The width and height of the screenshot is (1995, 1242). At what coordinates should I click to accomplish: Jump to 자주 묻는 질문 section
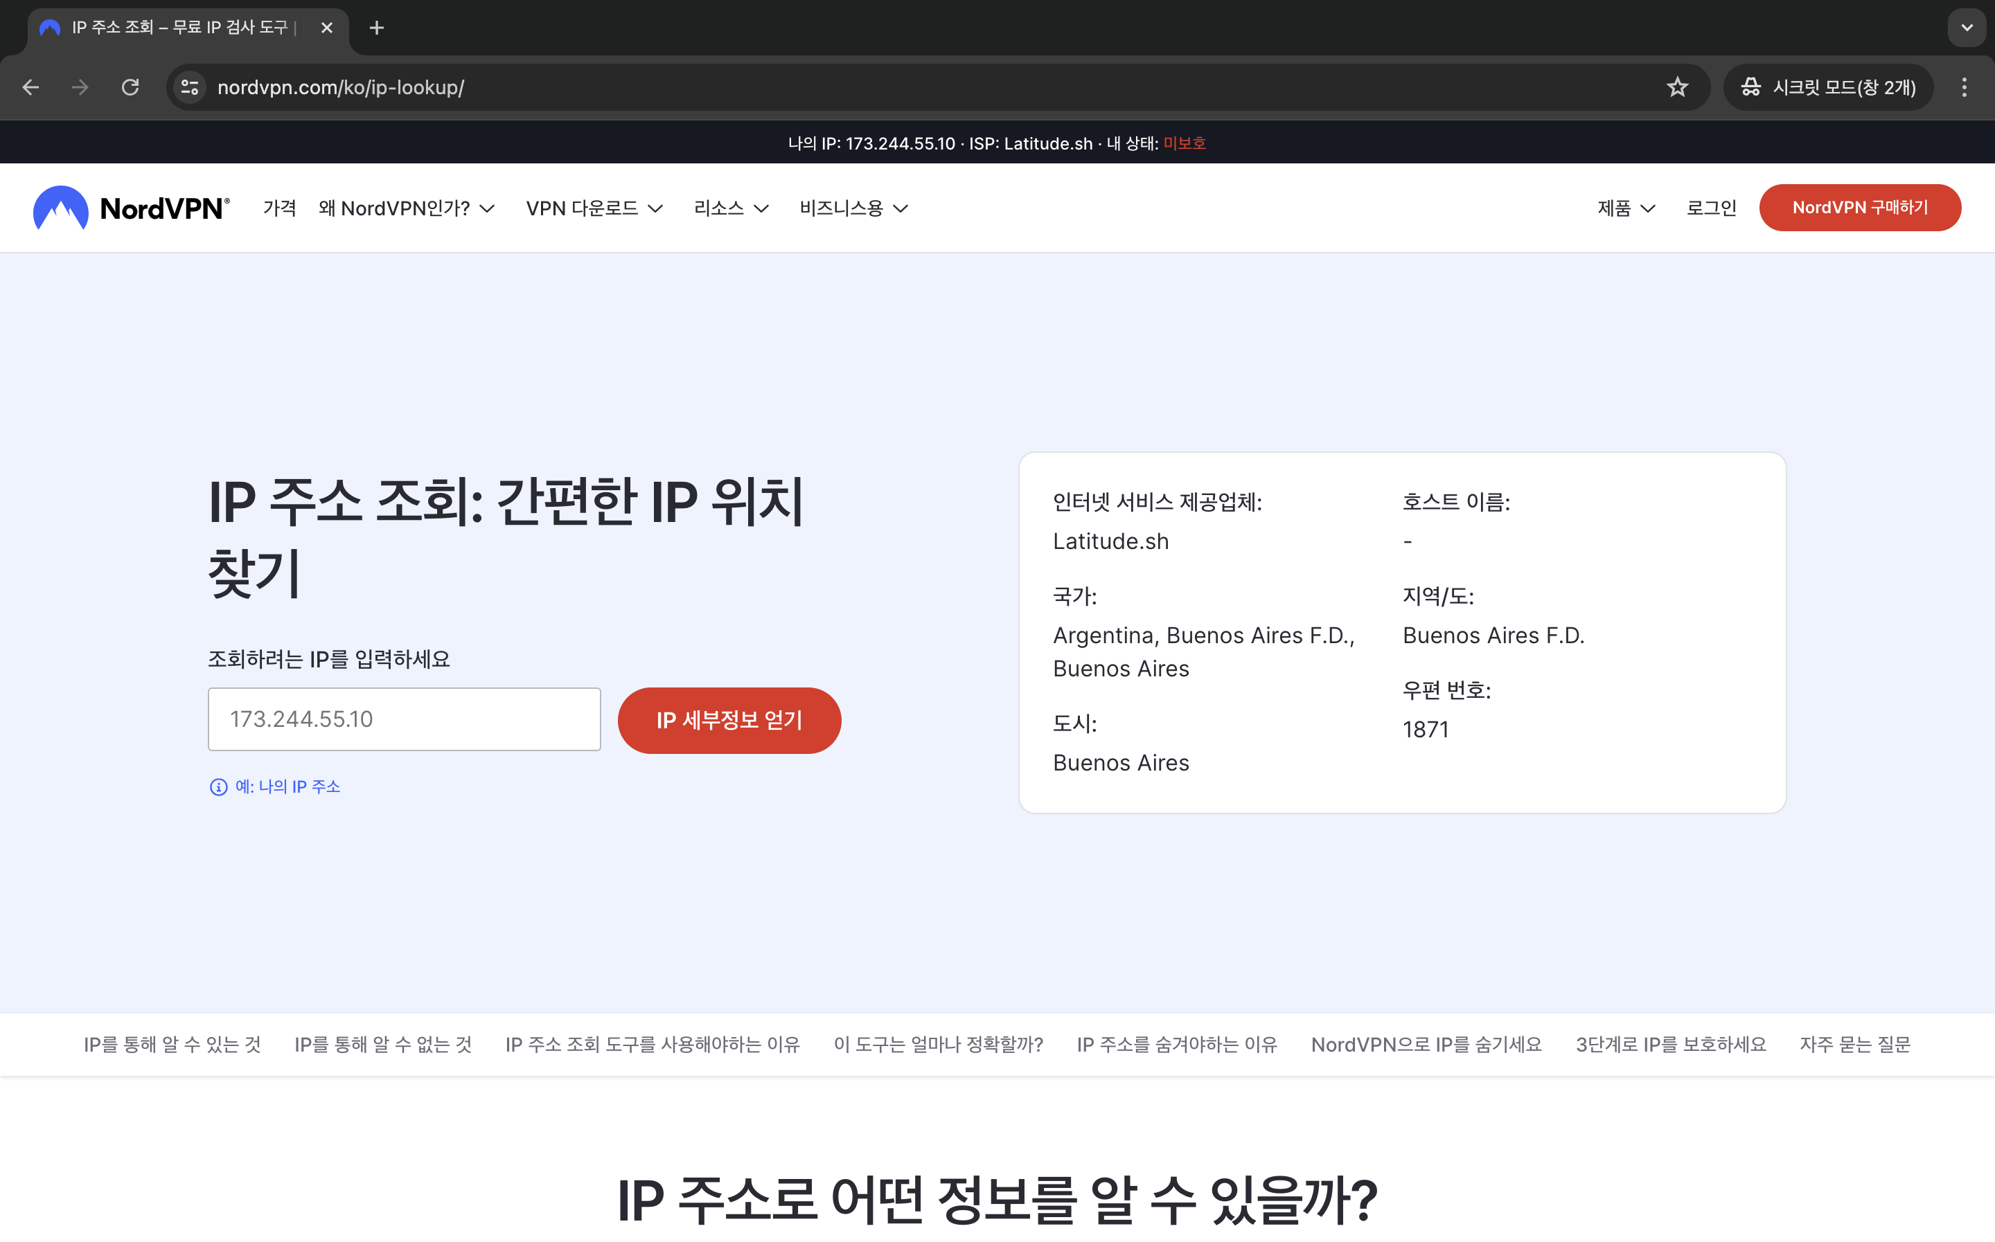[1855, 1044]
